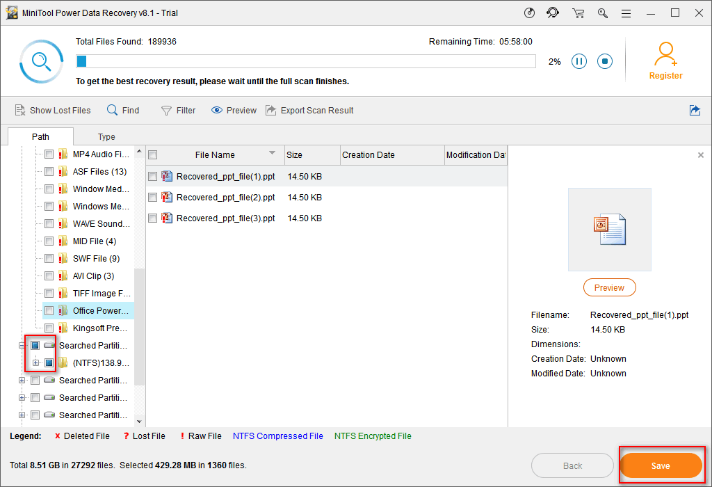Sort by the Creation Date column header
Screen dimensions: 712x487
click(x=392, y=155)
